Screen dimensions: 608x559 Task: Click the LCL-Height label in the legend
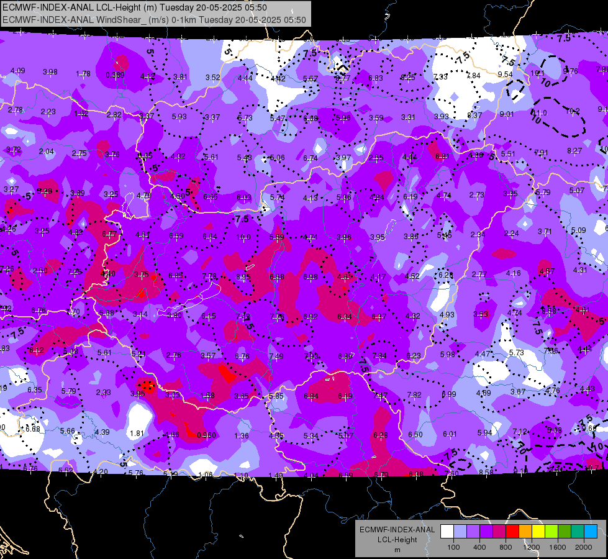pos(397,540)
